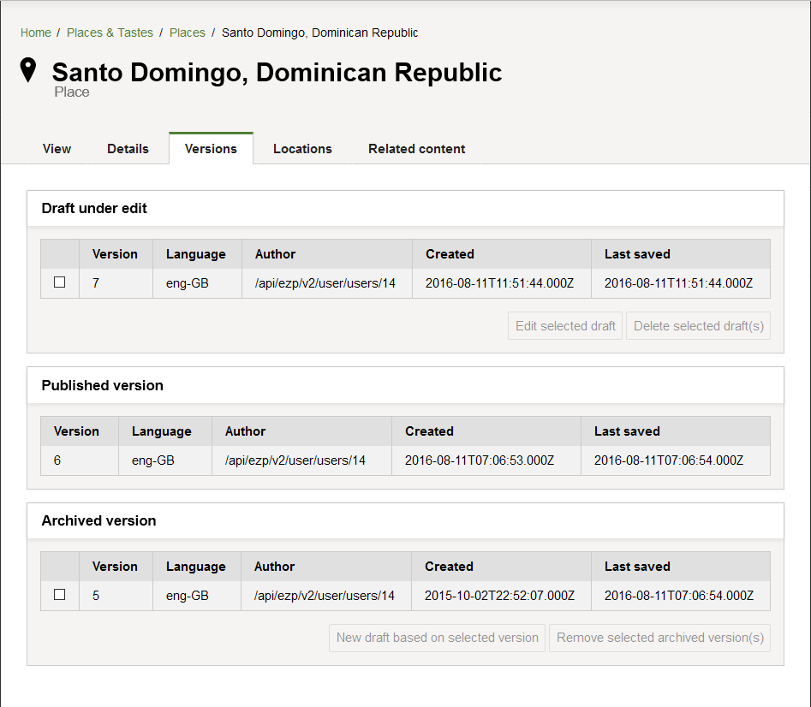Click the Santo Domingo breadcrumb text

(x=319, y=33)
